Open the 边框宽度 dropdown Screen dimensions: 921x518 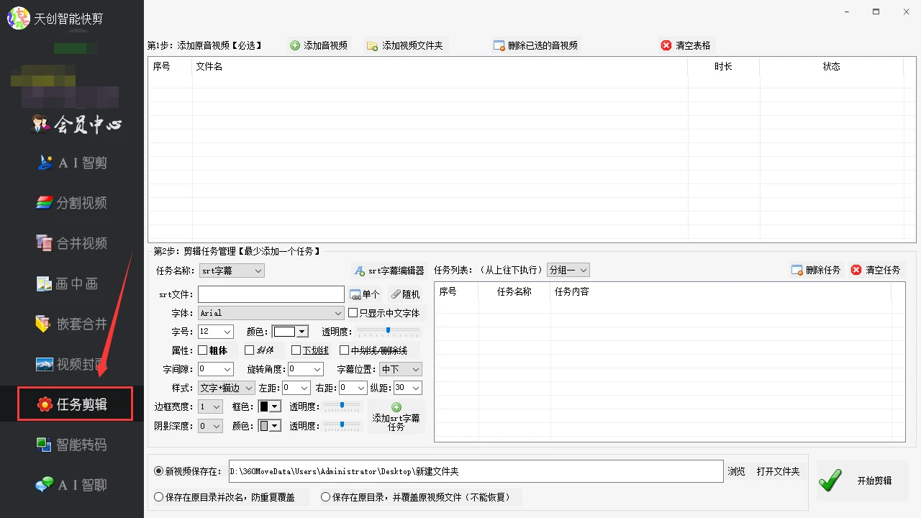(x=210, y=406)
